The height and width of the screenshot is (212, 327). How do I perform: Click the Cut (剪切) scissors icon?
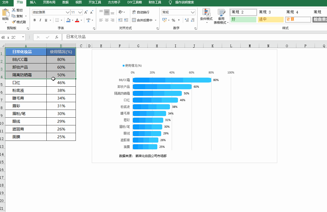point(14,10)
